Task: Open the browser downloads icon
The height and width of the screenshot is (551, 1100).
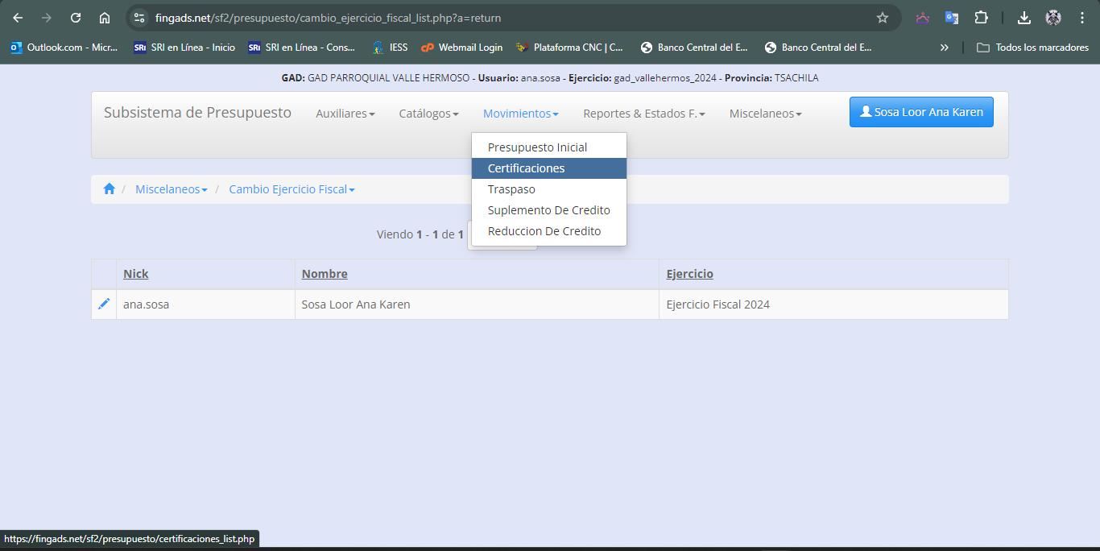Action: pyautogui.click(x=1023, y=18)
